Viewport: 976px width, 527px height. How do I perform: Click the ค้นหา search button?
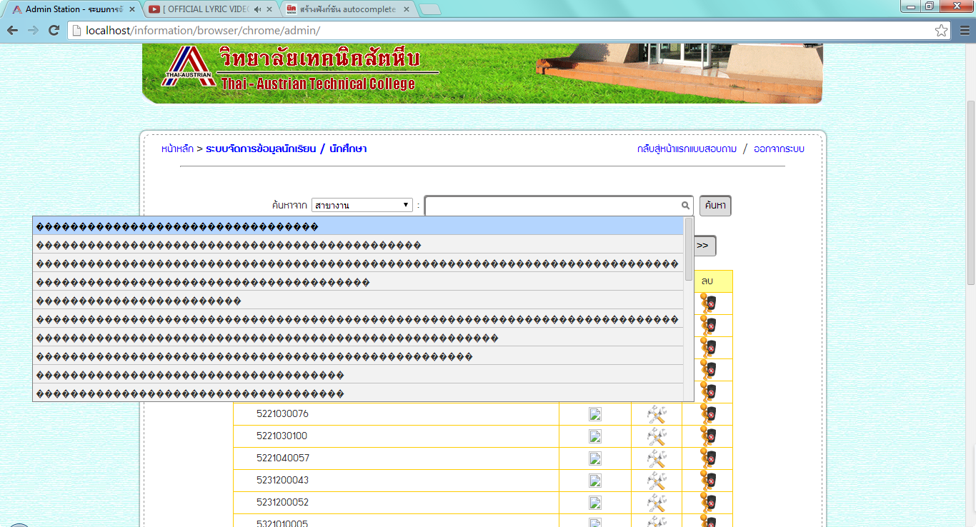[715, 205]
